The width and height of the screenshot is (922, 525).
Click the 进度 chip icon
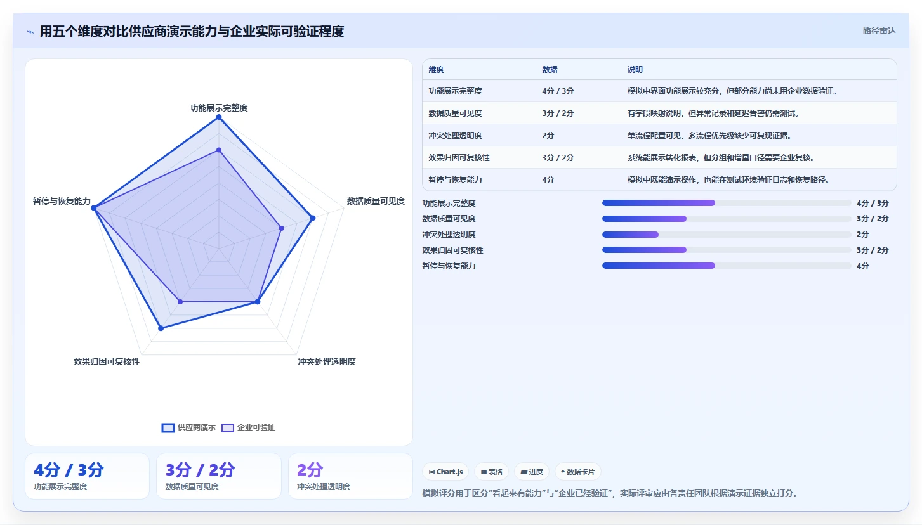pos(524,472)
